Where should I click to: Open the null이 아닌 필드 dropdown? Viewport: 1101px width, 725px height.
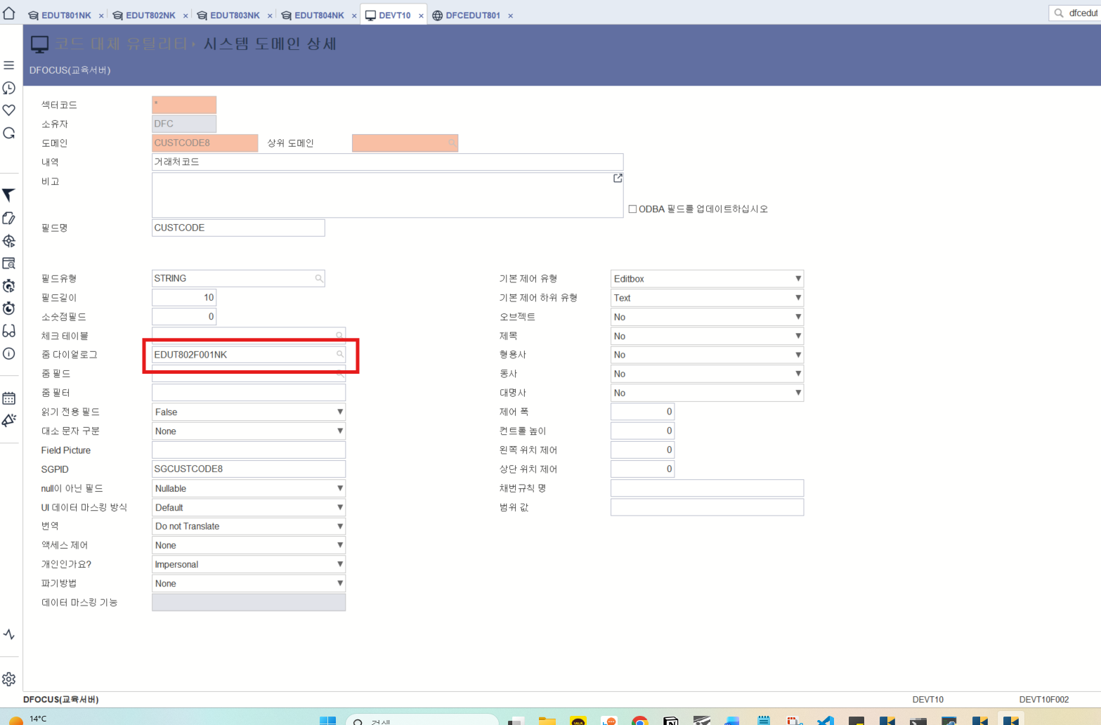[x=249, y=488]
